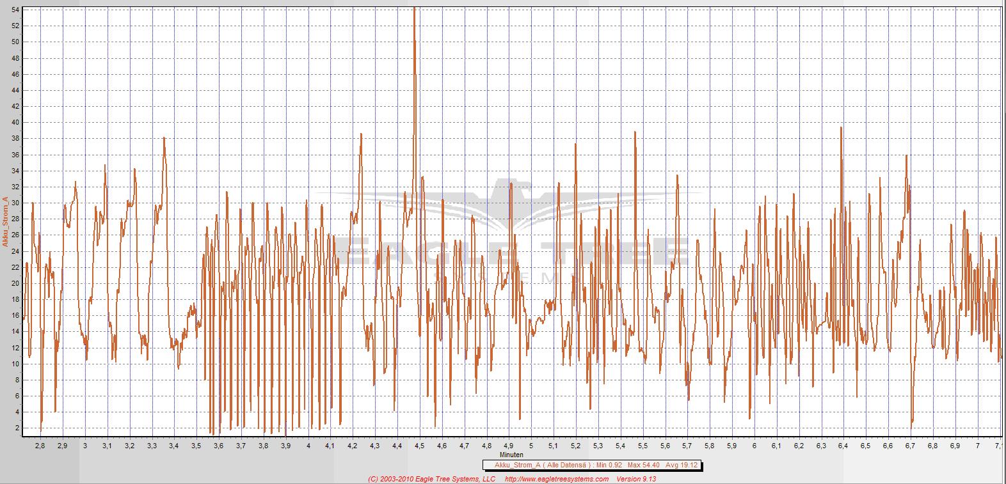Click the 'Avg 19.12' value in legend
This screenshot has width=1006, height=484.
[682, 465]
